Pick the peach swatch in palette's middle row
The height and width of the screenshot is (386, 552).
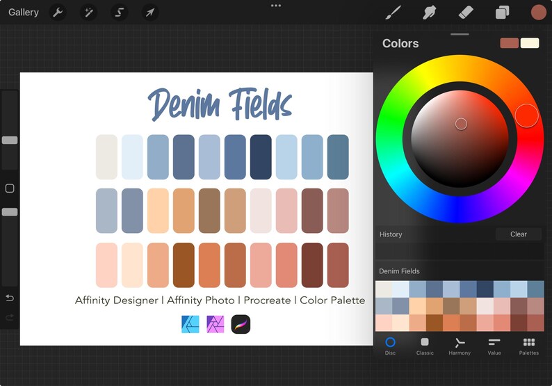pyautogui.click(x=417, y=306)
